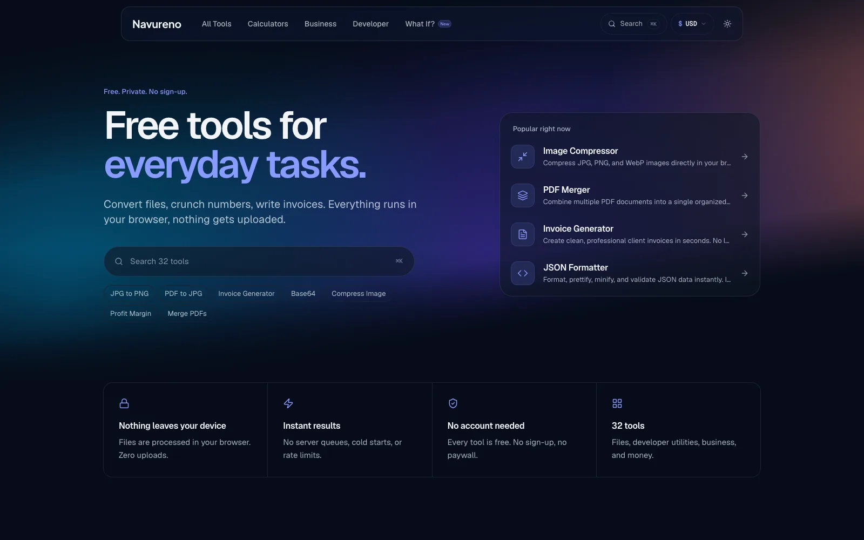This screenshot has height=540, width=864.
Task: Click the arrow next to Invoice Generator
Action: (x=745, y=234)
